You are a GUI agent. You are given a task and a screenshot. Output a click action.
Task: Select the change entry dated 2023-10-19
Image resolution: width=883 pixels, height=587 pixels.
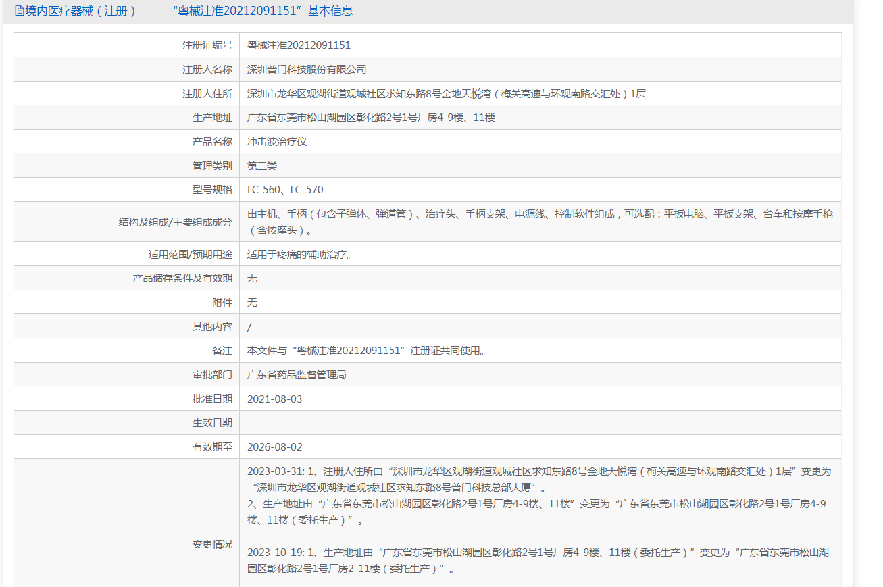click(538, 561)
